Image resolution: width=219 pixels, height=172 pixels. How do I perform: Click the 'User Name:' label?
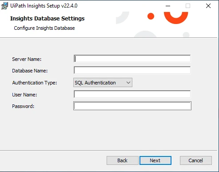24,95
